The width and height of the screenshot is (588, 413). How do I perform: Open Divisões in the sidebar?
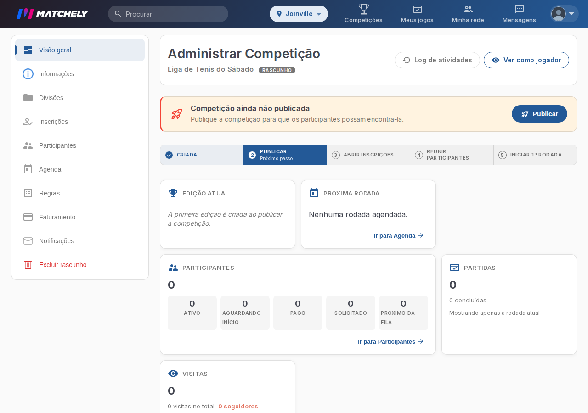point(80,98)
